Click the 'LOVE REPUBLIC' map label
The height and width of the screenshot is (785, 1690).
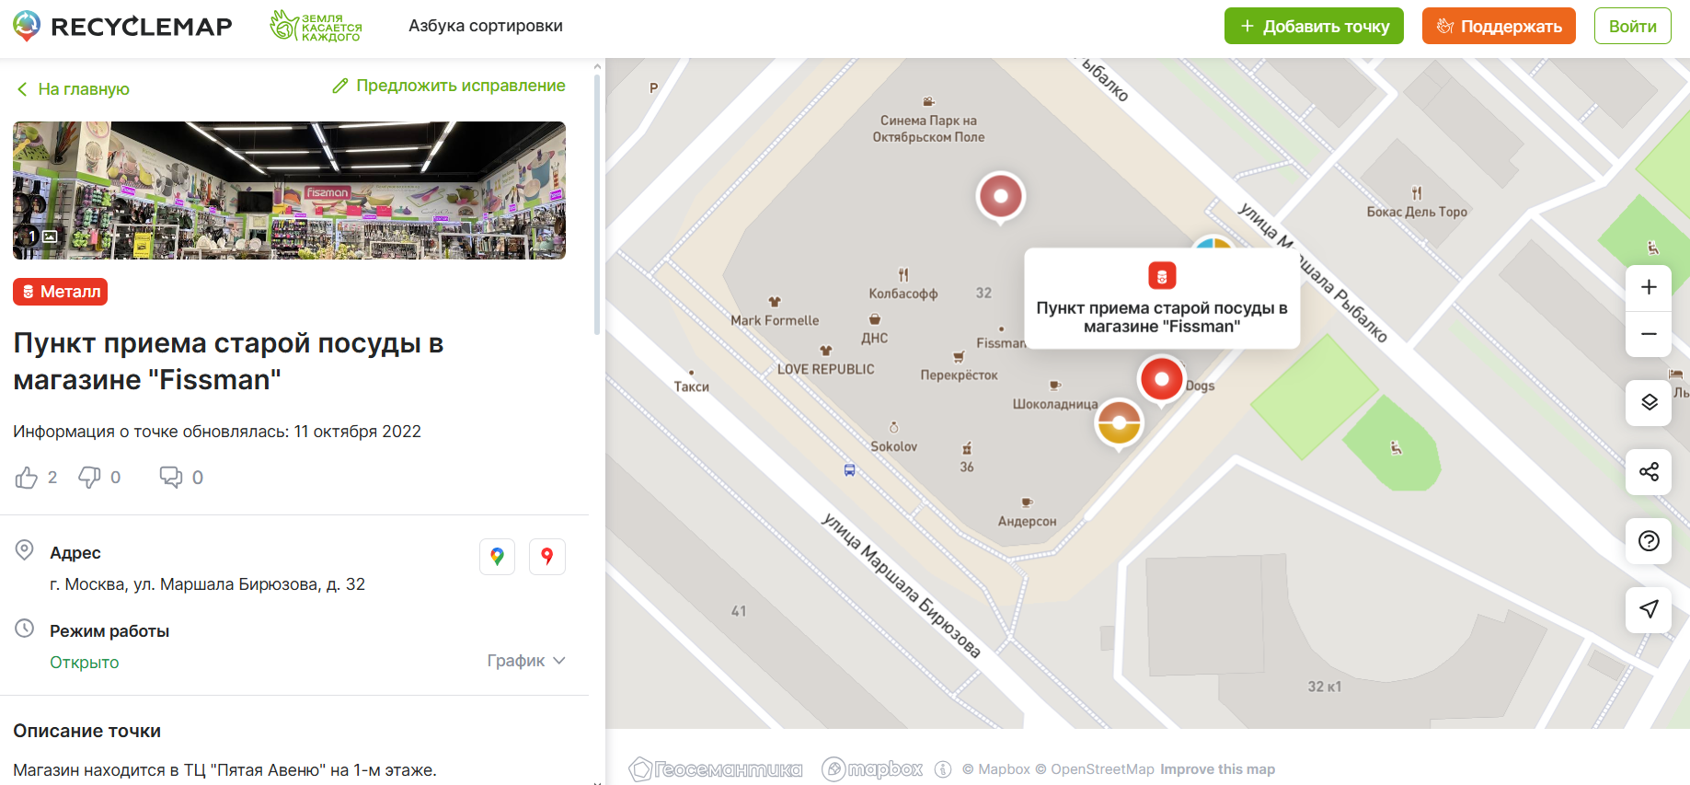[825, 369]
